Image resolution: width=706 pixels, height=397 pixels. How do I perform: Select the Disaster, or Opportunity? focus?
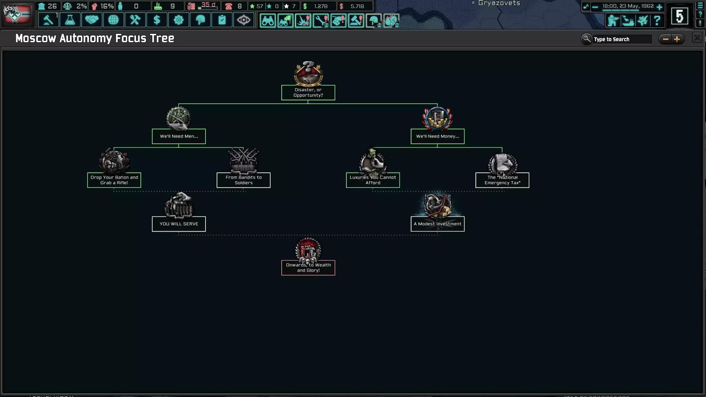pyautogui.click(x=308, y=92)
